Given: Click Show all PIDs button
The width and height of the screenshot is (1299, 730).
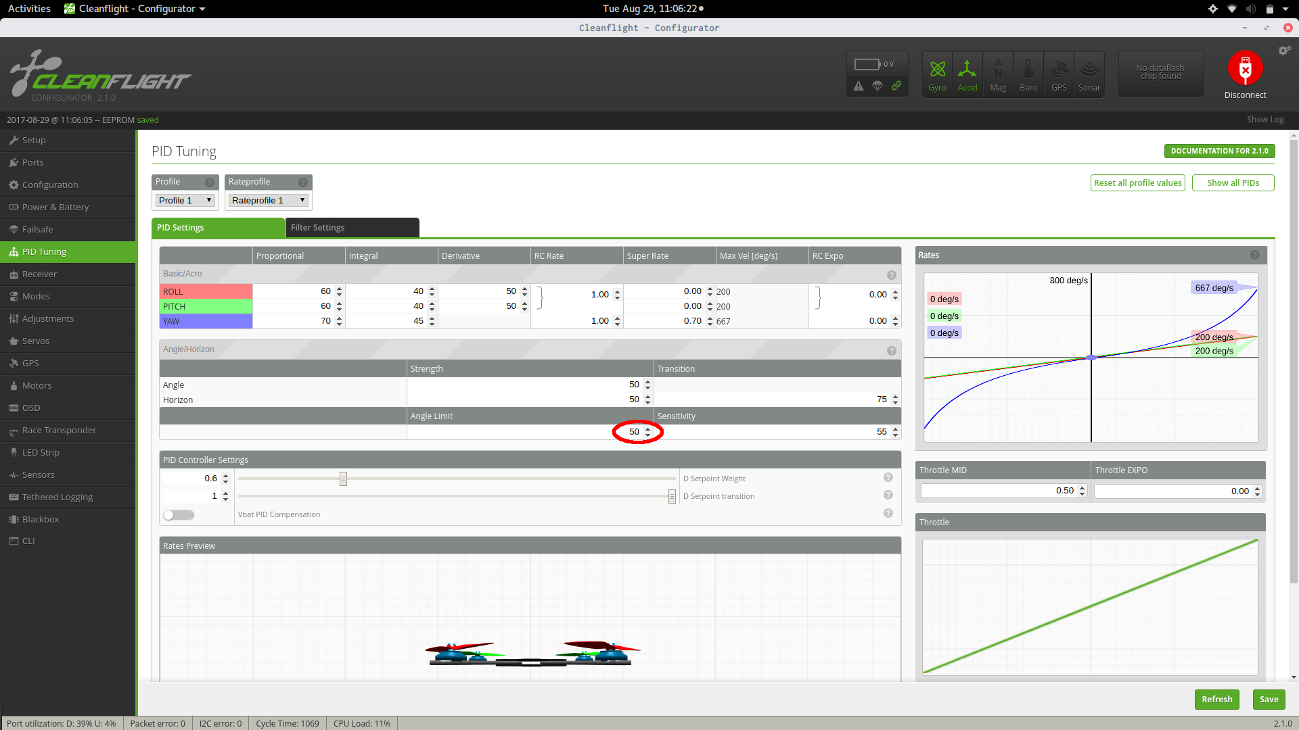Looking at the screenshot, I should [1233, 182].
